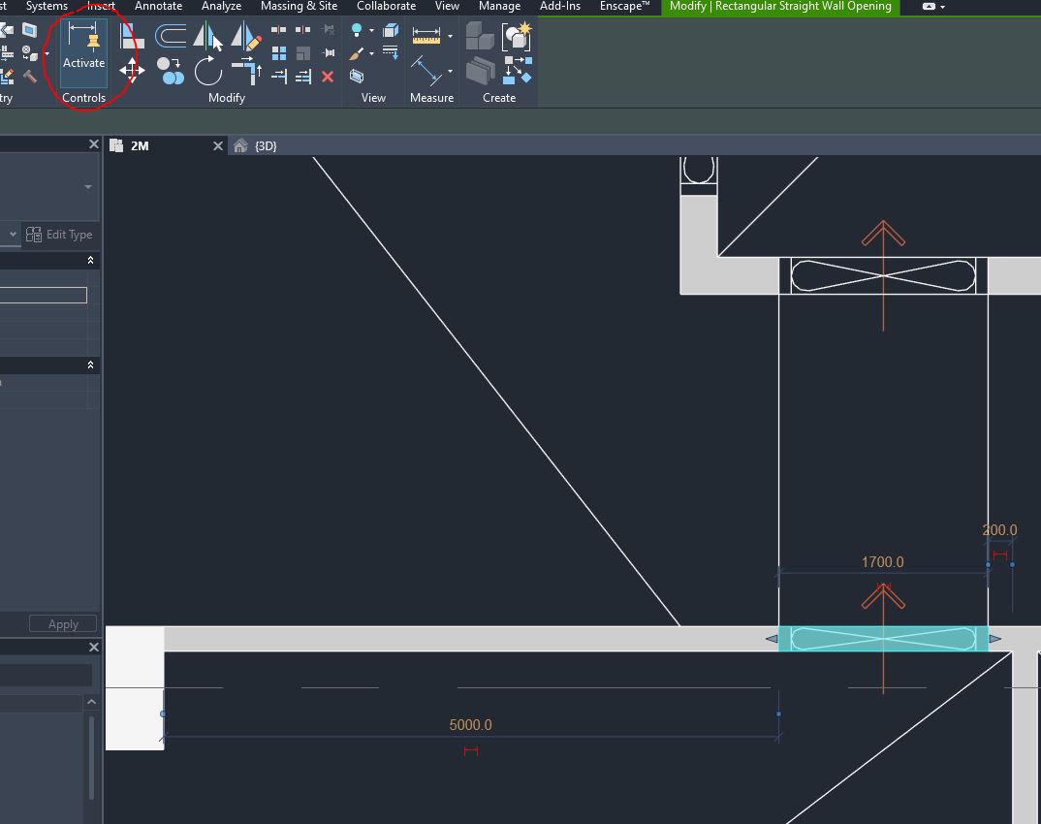Viewport: 1041px width, 824px height.
Task: Select the Offset tool
Action: (x=170, y=36)
